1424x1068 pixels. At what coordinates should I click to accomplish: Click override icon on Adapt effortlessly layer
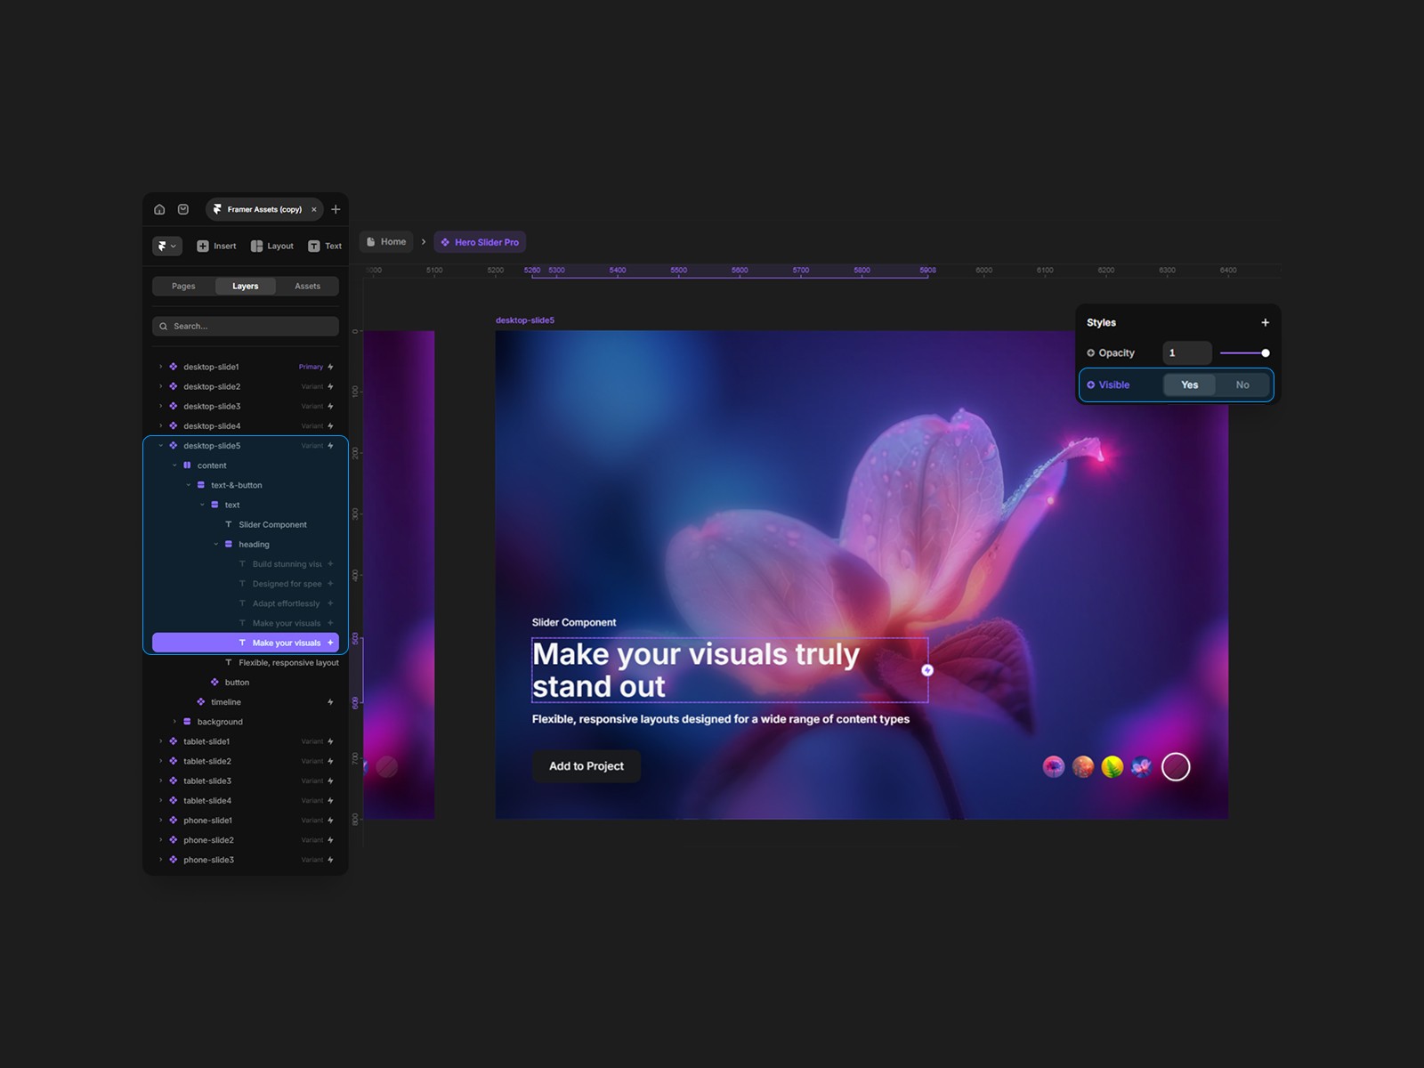tap(330, 603)
